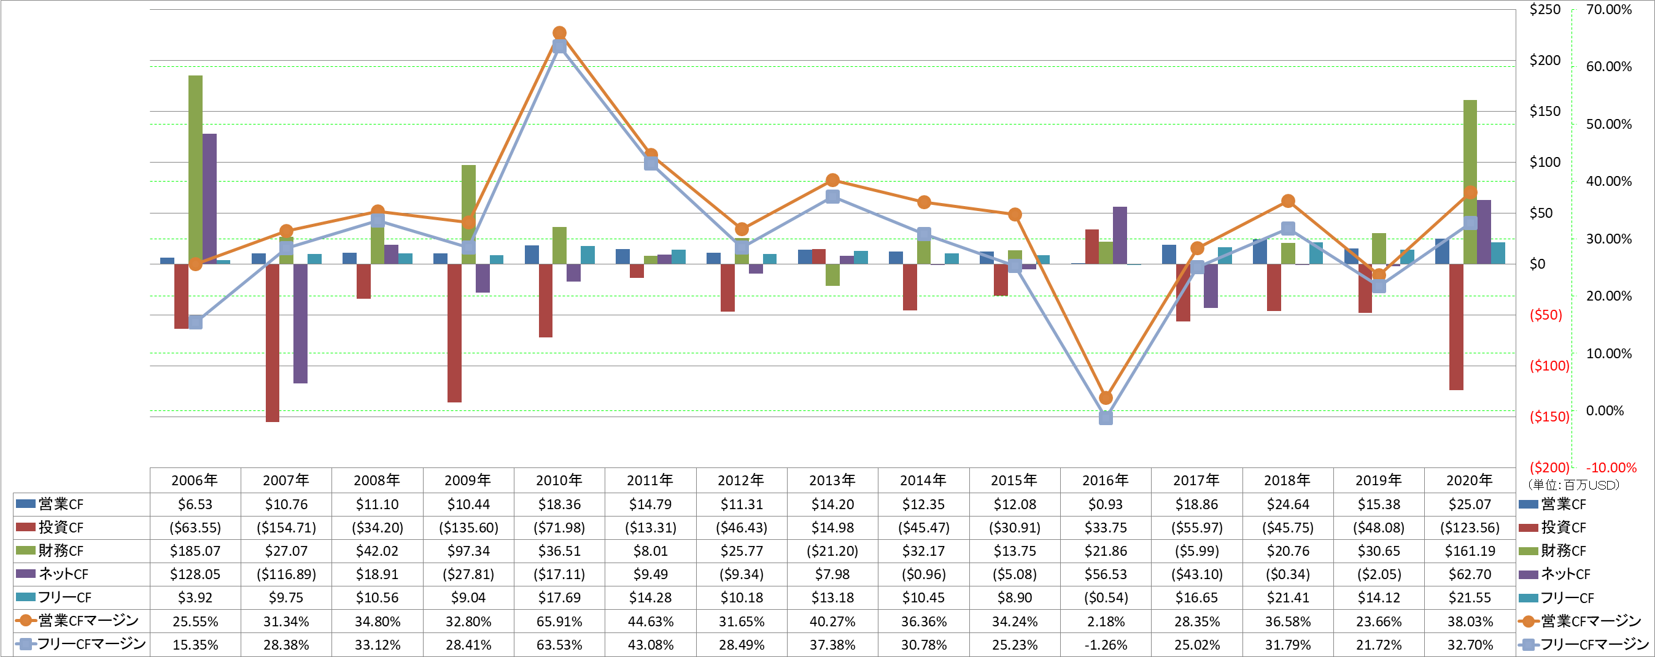Click cell $97.34 in 2009 column
Image resolution: width=1655 pixels, height=657 pixels.
tap(468, 551)
